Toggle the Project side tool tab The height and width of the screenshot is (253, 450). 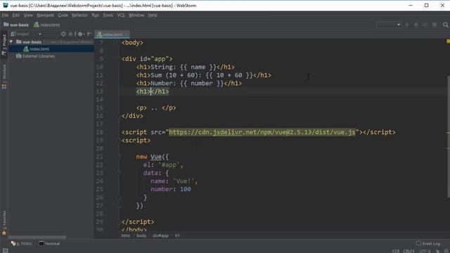pyautogui.click(x=4, y=44)
